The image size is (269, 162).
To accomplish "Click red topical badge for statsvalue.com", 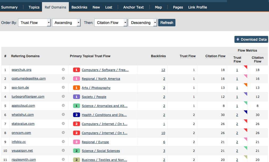I will (x=77, y=124).
